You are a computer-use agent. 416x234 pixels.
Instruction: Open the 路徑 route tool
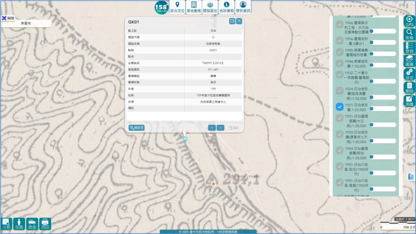coord(32,224)
